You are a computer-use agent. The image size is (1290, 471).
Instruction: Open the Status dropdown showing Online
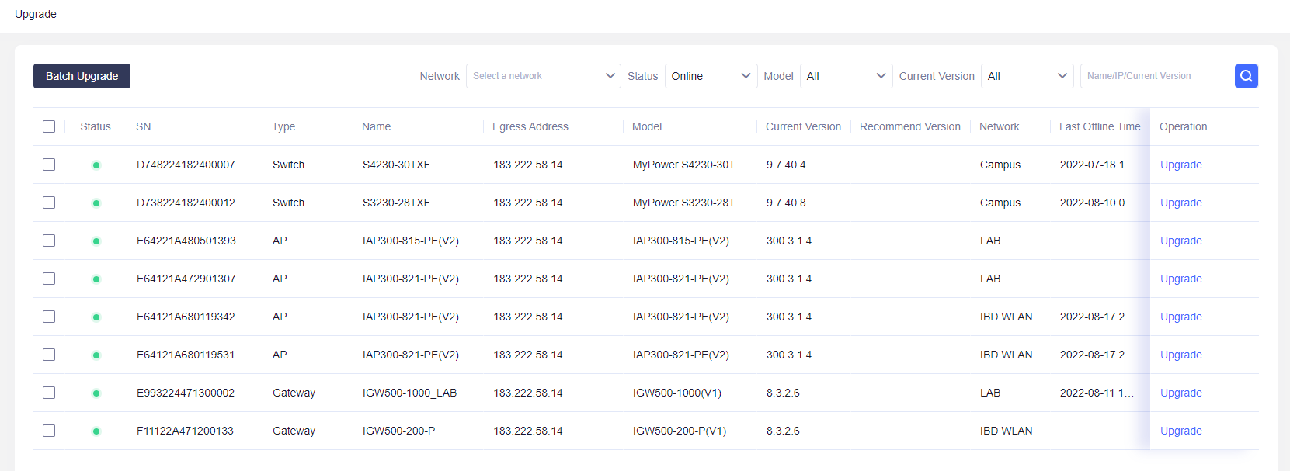711,76
